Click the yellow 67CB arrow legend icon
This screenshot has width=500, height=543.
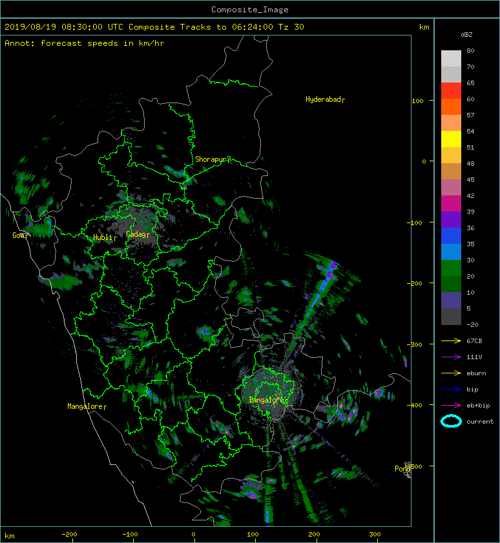[451, 341]
